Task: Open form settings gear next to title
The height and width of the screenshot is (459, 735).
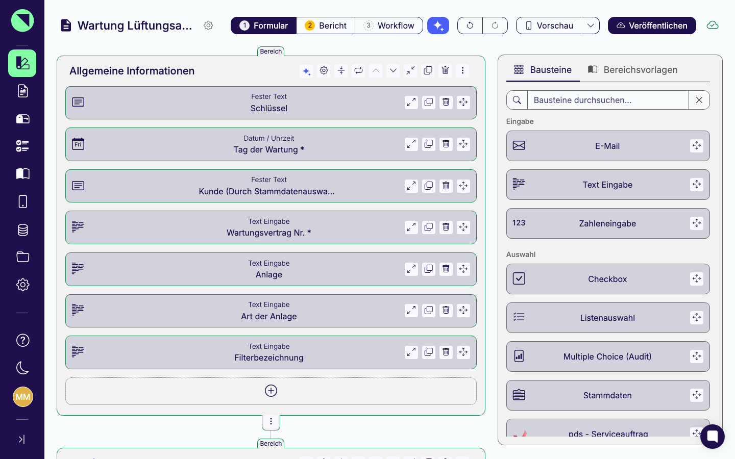Action: (208, 25)
